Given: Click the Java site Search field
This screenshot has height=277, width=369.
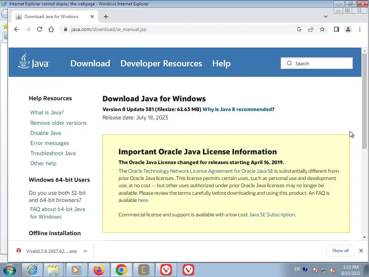Looking at the screenshot, I should tap(316, 63).
